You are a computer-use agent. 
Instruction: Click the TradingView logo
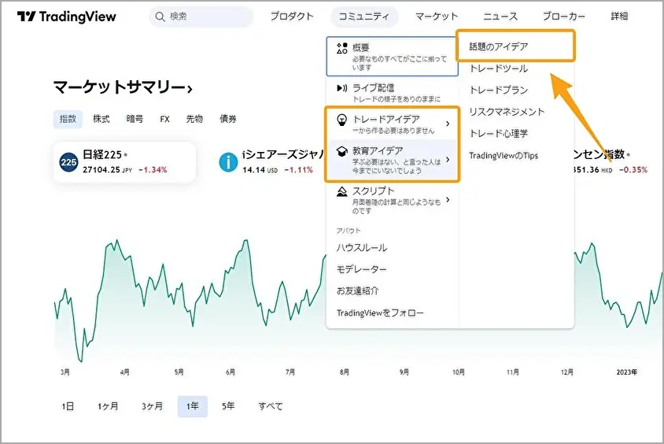[x=67, y=17]
